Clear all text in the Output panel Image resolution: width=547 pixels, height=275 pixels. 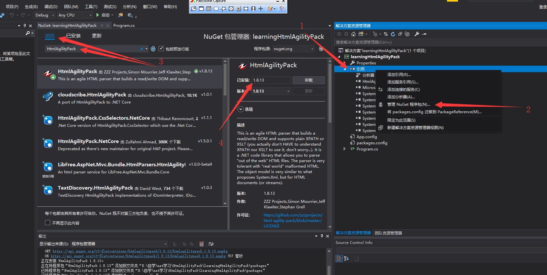[201, 244]
